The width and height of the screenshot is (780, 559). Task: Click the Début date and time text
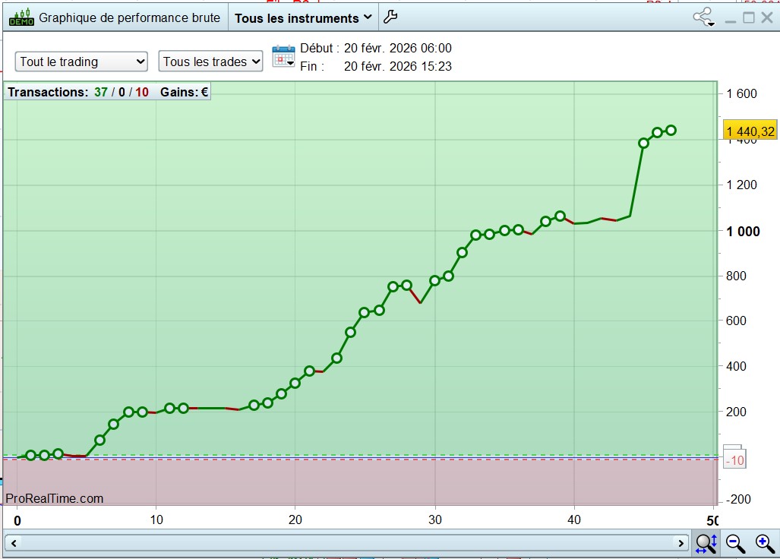click(376, 49)
